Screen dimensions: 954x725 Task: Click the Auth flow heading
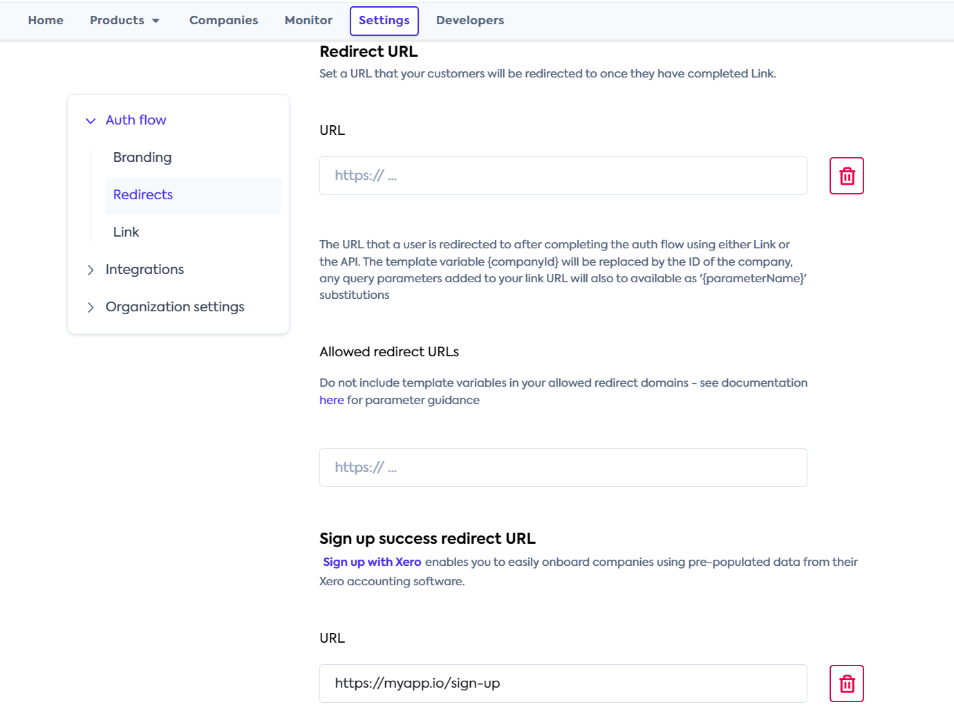[x=135, y=120]
